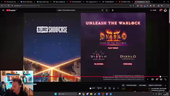Share the video using the arrow icon
The height and width of the screenshot is (96, 170).
pyautogui.click(x=105, y=88)
